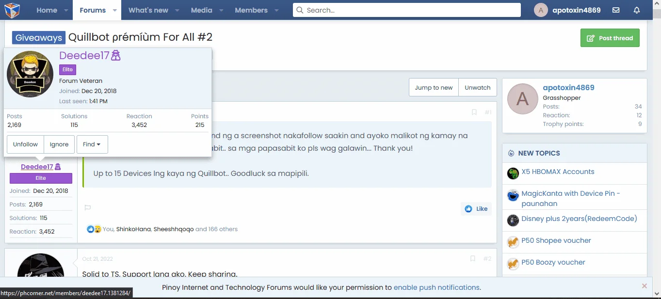Open the P50 Boozy voucher topic
This screenshot has height=299, width=661.
click(553, 262)
